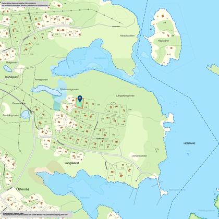Click the Östernäs place label
This screenshot has width=219, height=219.
click(23, 189)
